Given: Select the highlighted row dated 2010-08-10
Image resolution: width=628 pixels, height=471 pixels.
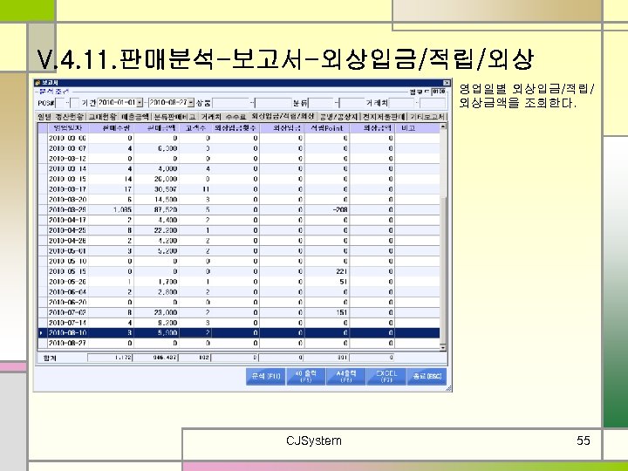Looking at the screenshot, I should 239,333.
